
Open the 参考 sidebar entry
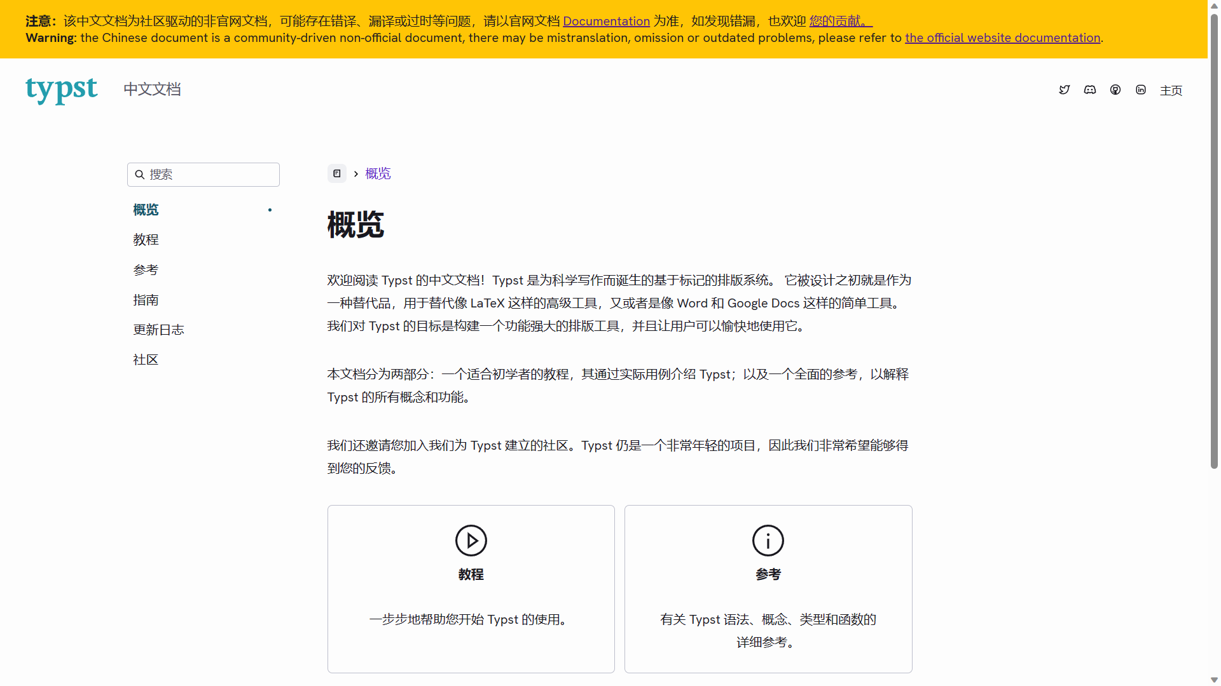click(x=146, y=269)
